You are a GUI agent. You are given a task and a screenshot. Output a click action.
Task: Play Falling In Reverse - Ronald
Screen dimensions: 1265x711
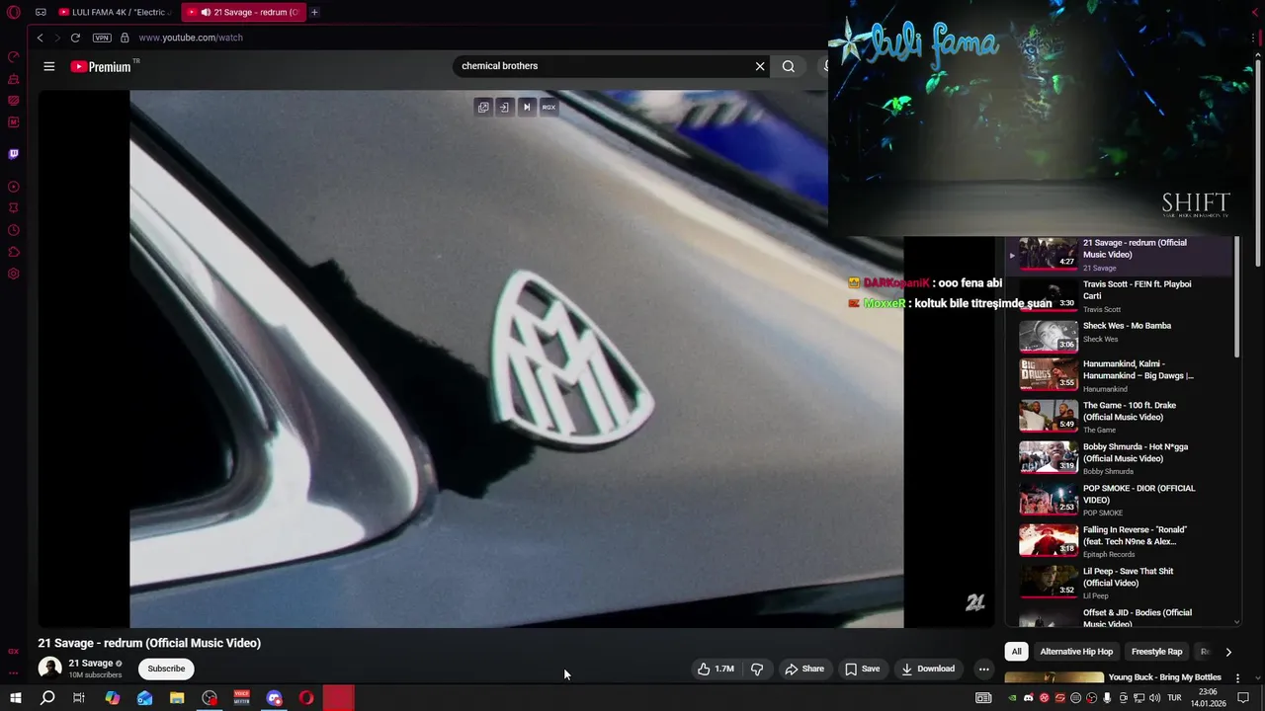(x=1119, y=542)
